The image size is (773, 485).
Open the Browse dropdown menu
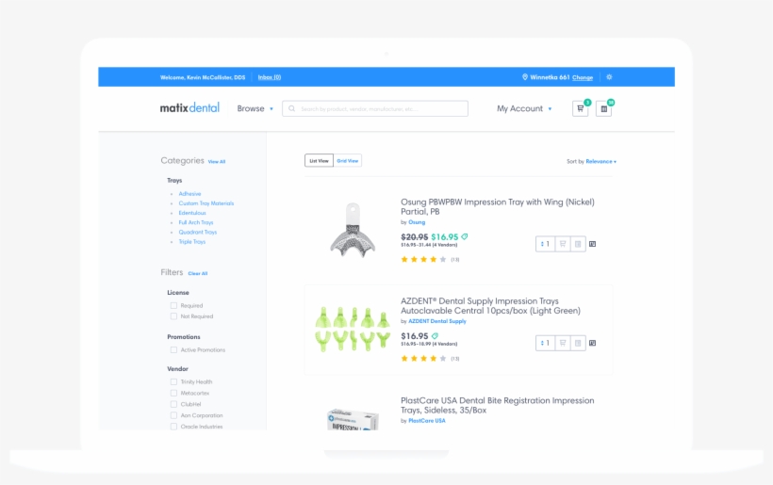pyautogui.click(x=255, y=109)
